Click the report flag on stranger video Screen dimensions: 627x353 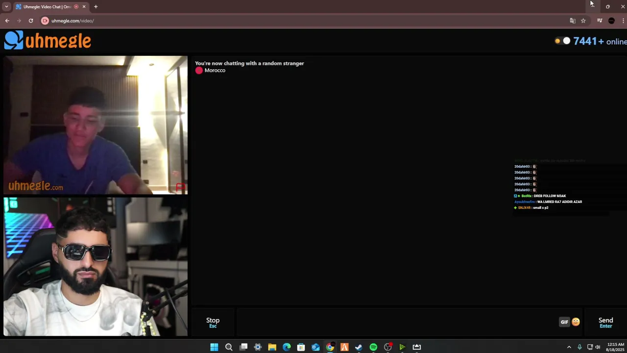pos(180,187)
